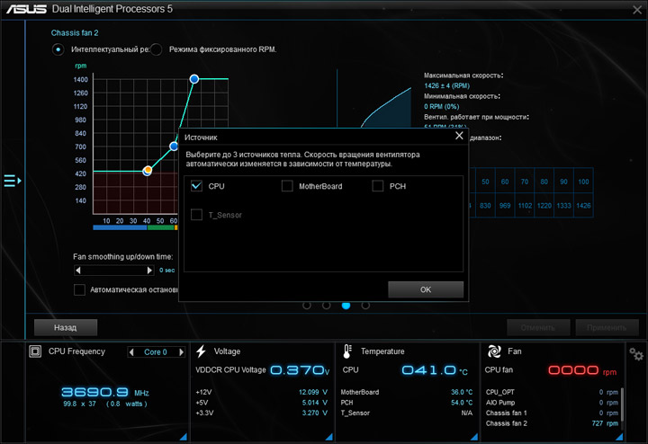Viewport: 648px width, 444px height.
Task: Confirm the source dialog with OK
Action: [426, 289]
